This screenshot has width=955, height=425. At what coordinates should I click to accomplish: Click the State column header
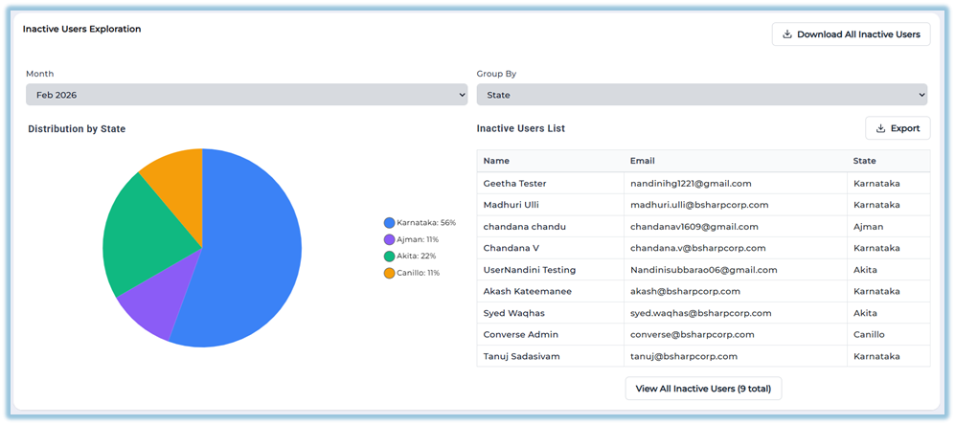[864, 161]
